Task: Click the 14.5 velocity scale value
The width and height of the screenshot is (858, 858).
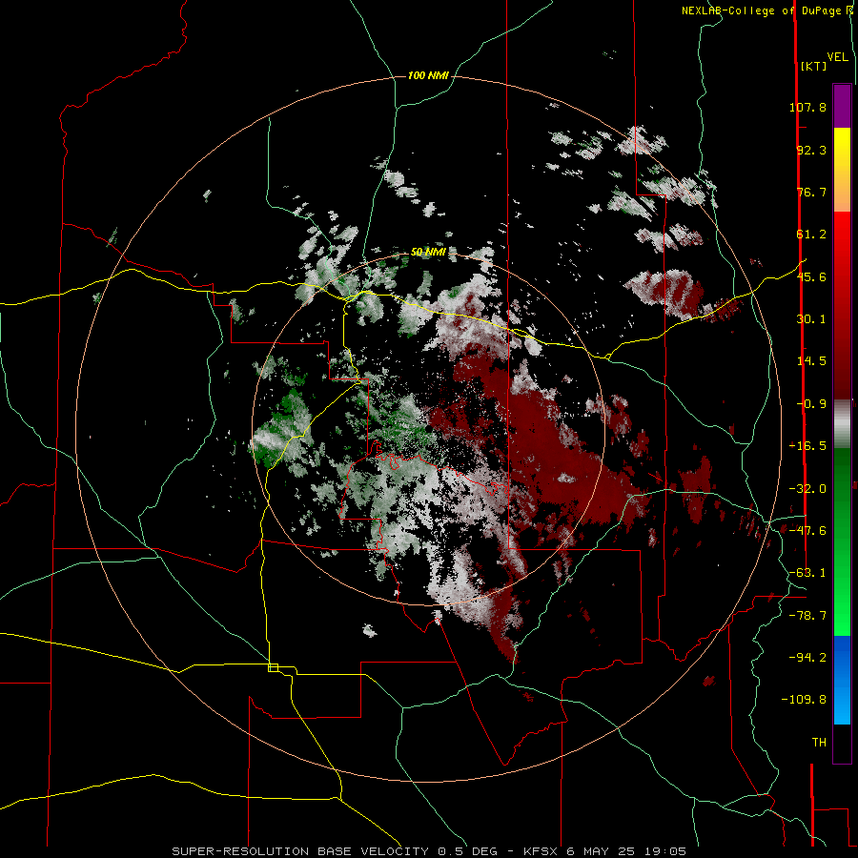Action: (x=811, y=361)
